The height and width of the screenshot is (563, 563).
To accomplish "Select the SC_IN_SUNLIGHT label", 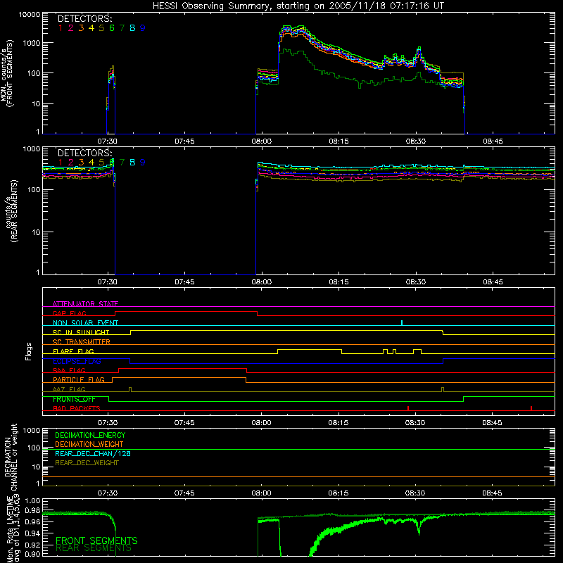I will (x=81, y=332).
